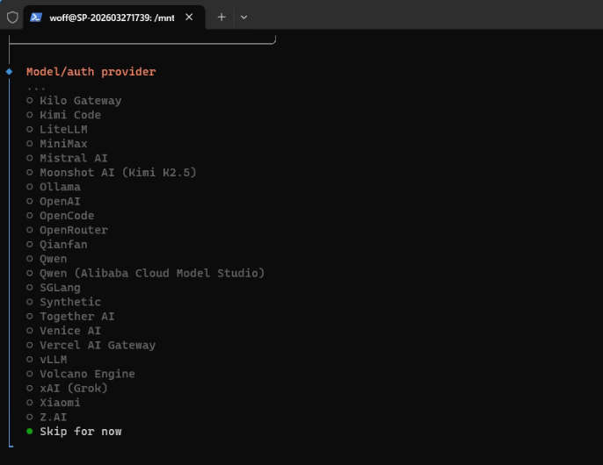Viewport: 603px width, 465px height.
Task: Choose Ollama from the provider list
Action: pyautogui.click(x=60, y=187)
